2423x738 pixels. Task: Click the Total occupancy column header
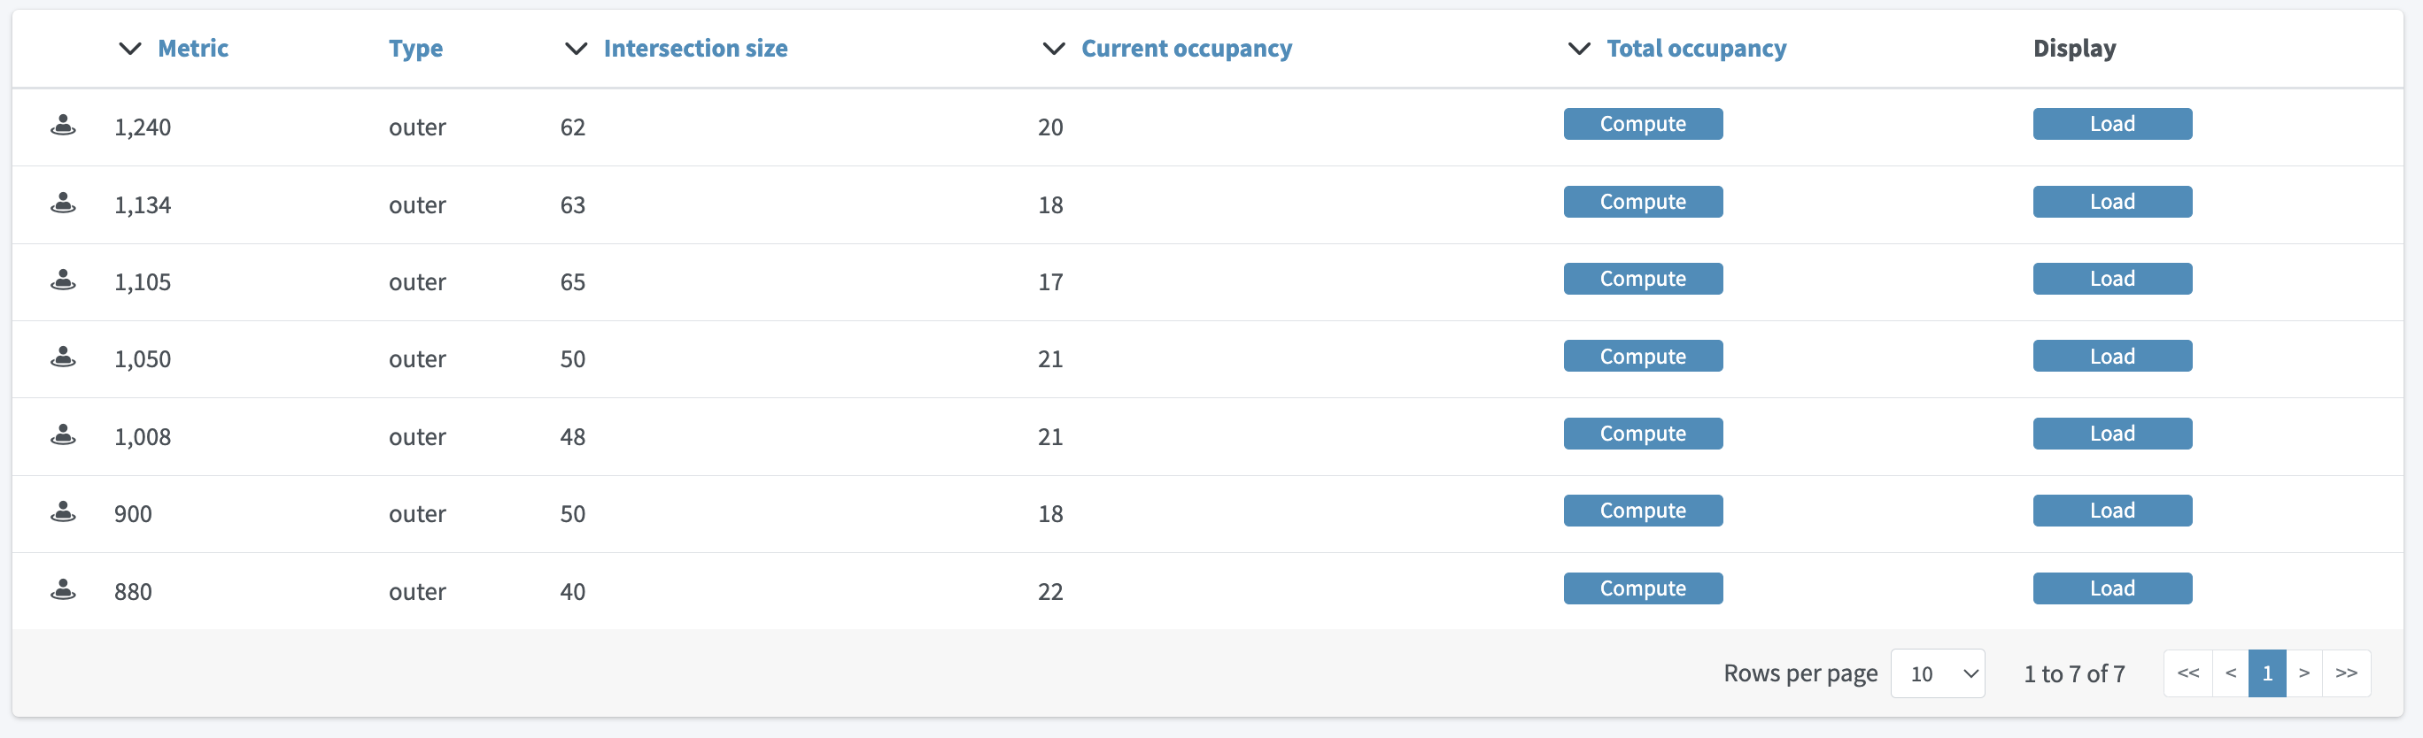click(1695, 49)
